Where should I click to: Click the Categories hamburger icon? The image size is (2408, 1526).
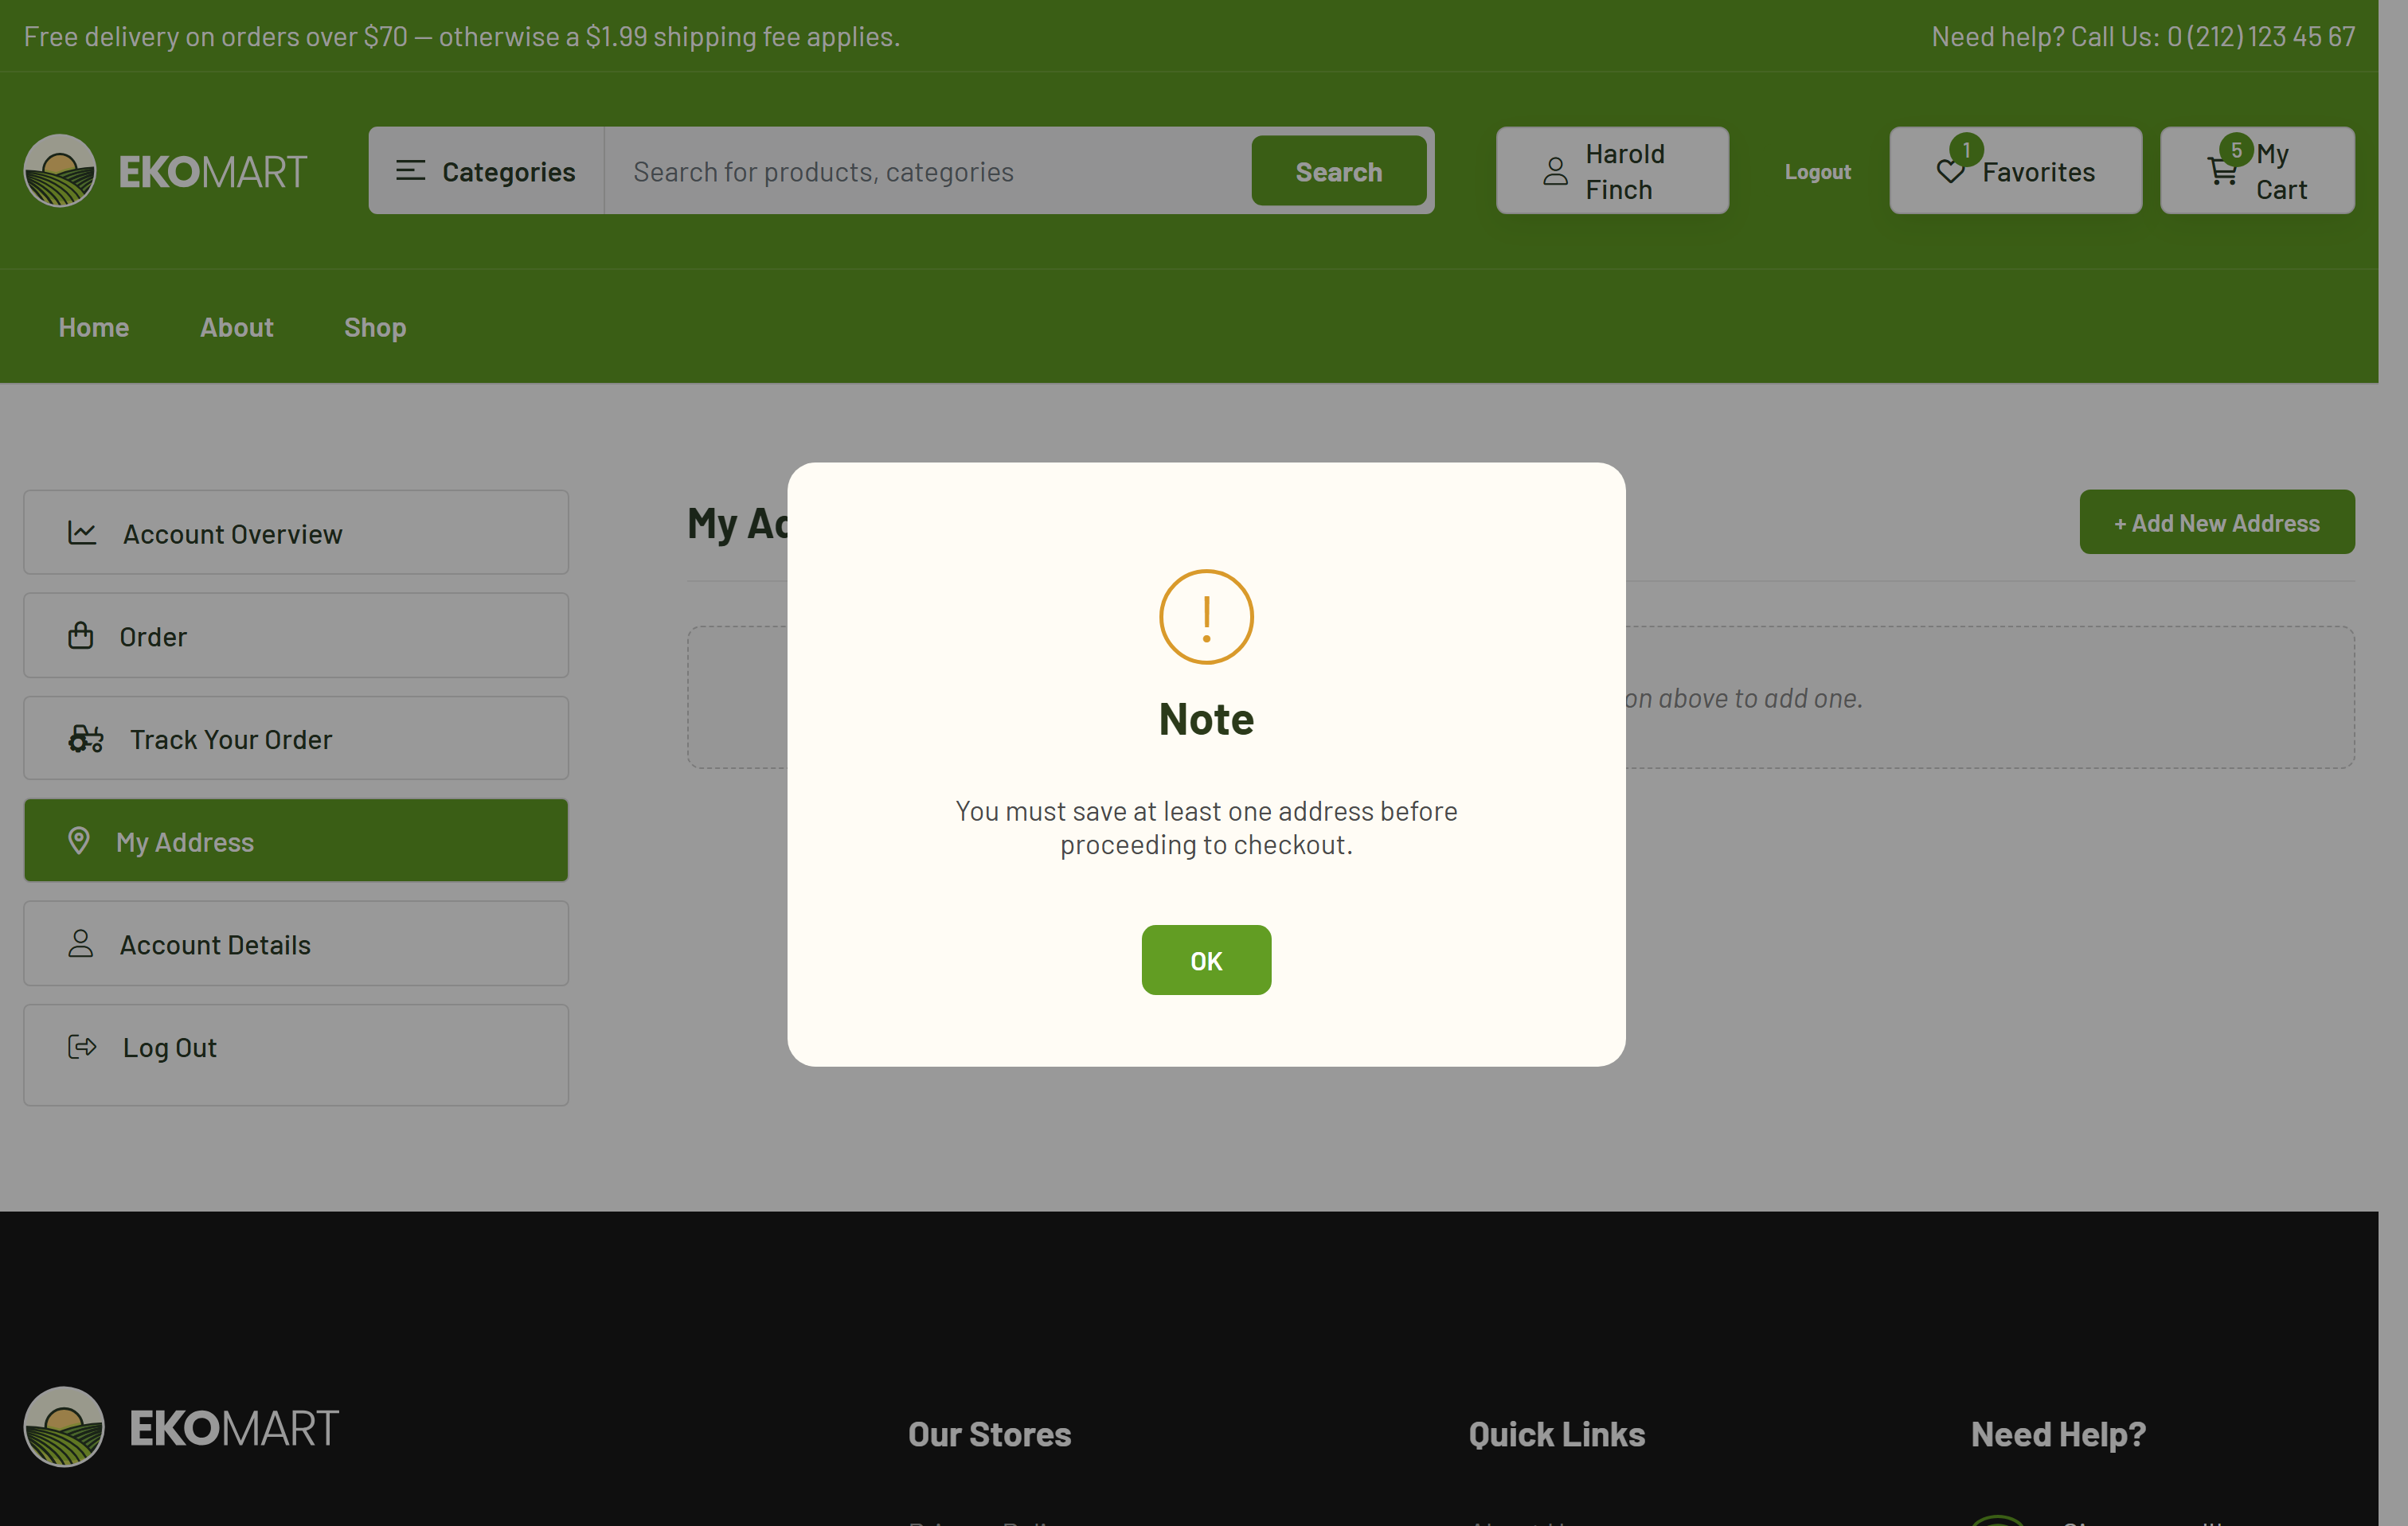410,171
